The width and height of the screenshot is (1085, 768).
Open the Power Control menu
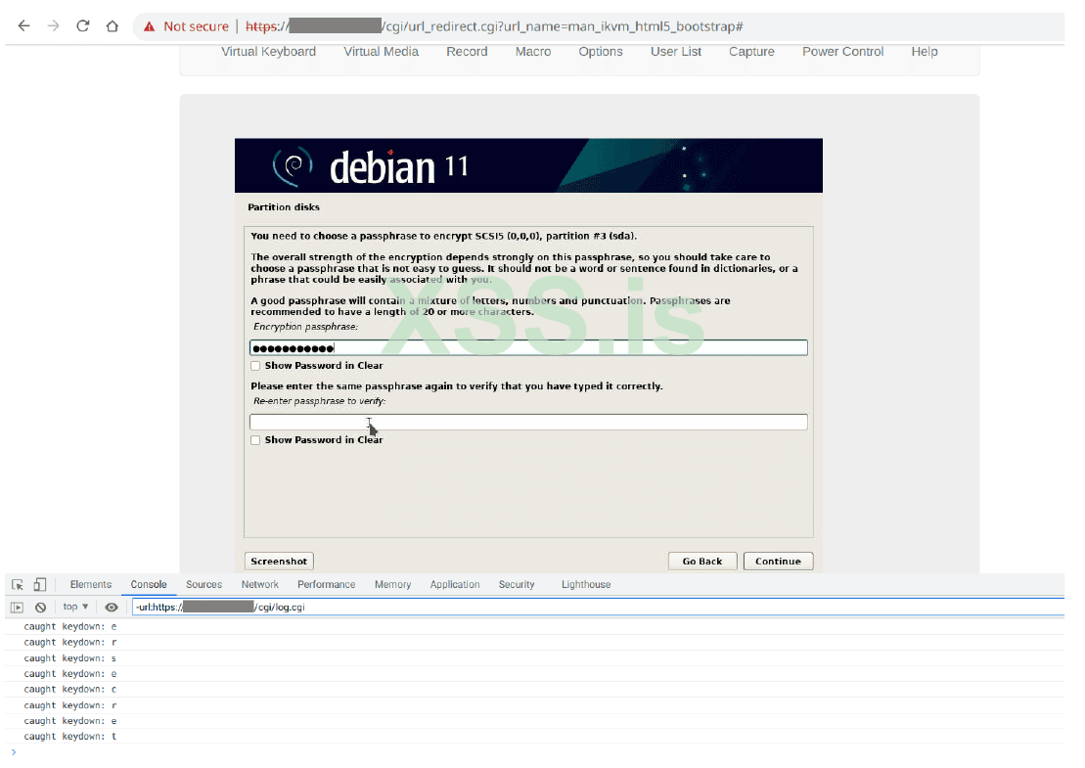point(842,51)
